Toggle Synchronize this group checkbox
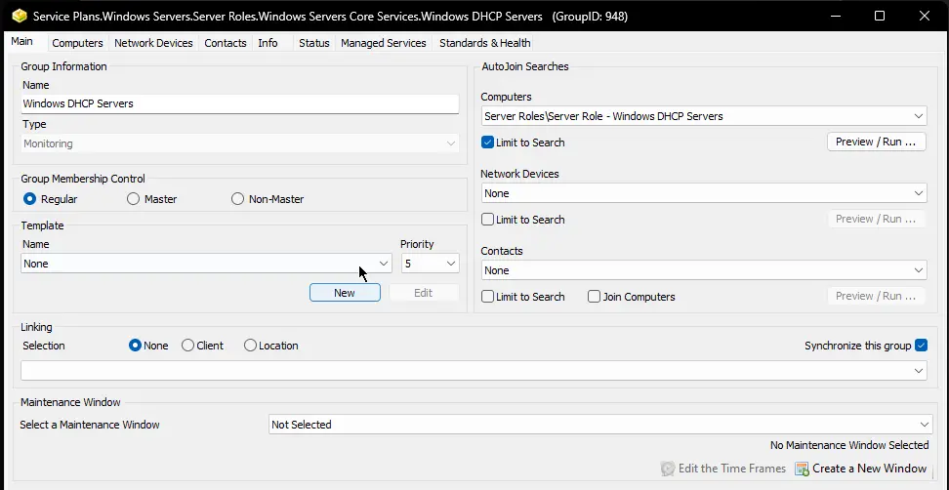Screen dimensions: 949x490 click(x=921, y=346)
